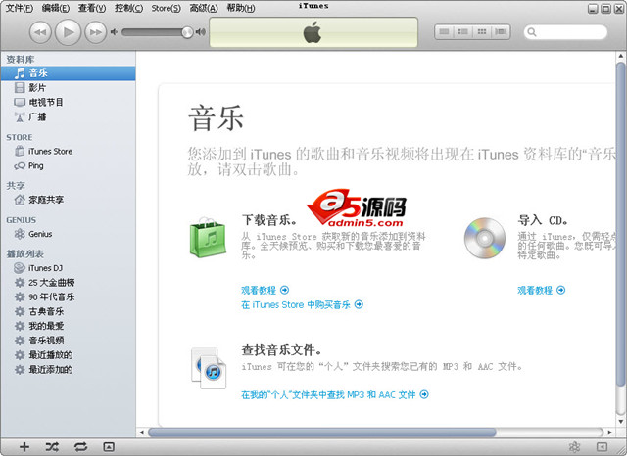Open the 文件(F) menu
The height and width of the screenshot is (456, 627).
(19, 8)
